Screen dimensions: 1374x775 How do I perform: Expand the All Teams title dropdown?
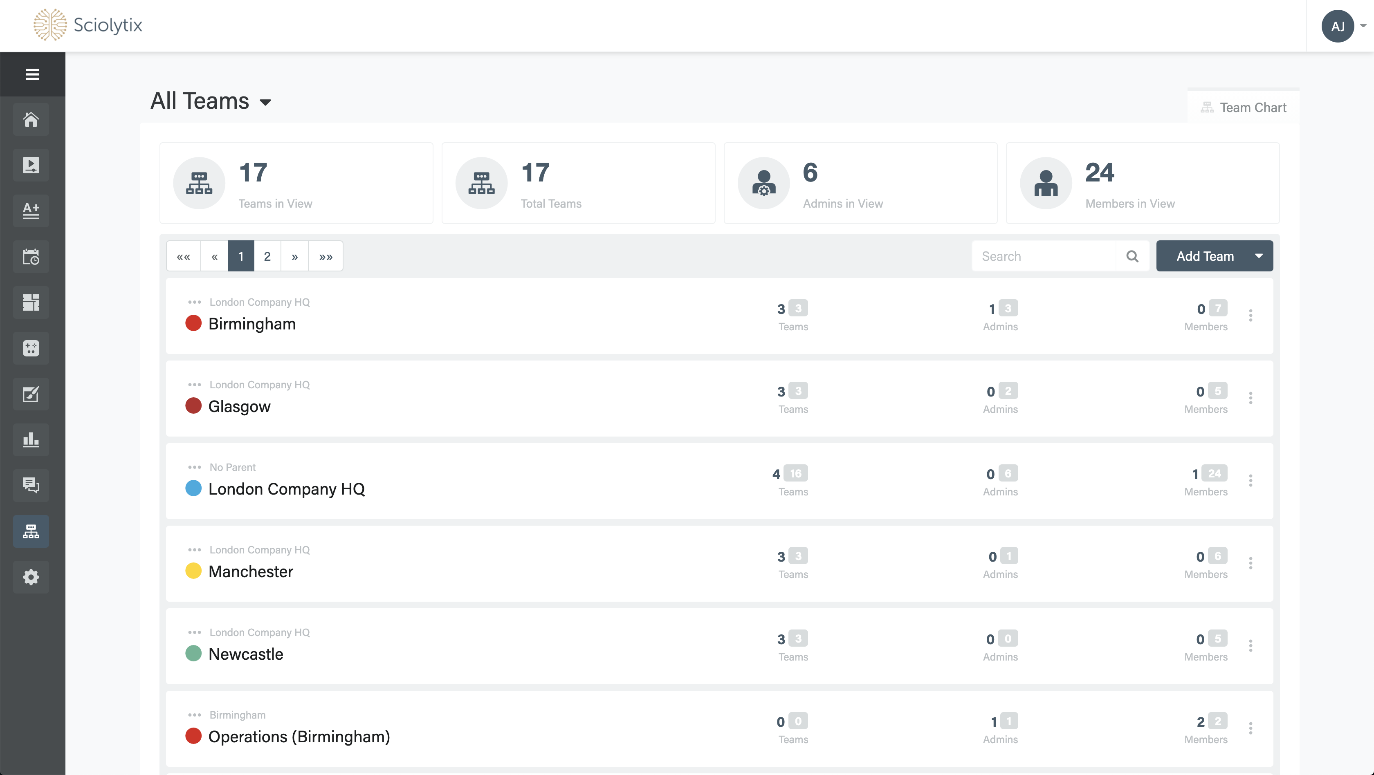[265, 102]
